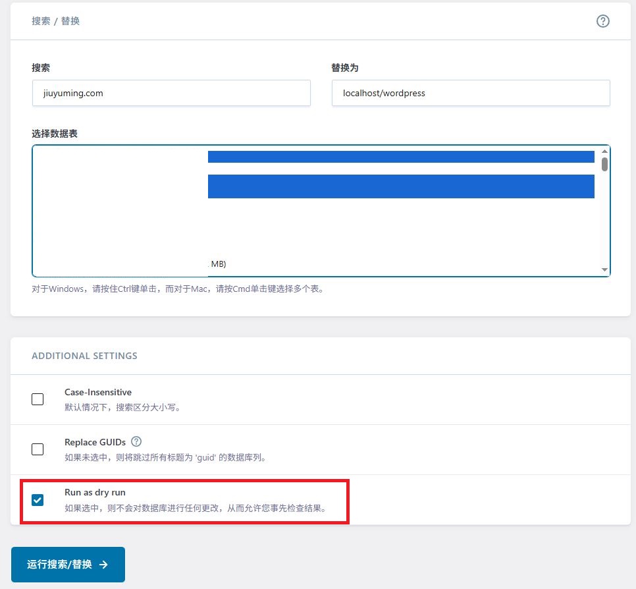Click the table list scrollbar down arrow
The width and height of the screenshot is (636, 589).
604,270
